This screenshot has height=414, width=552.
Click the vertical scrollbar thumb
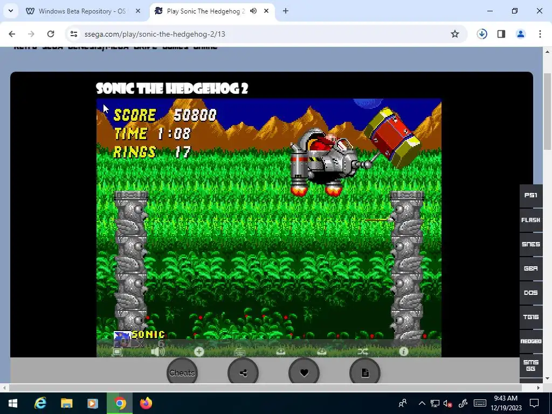[548, 112]
